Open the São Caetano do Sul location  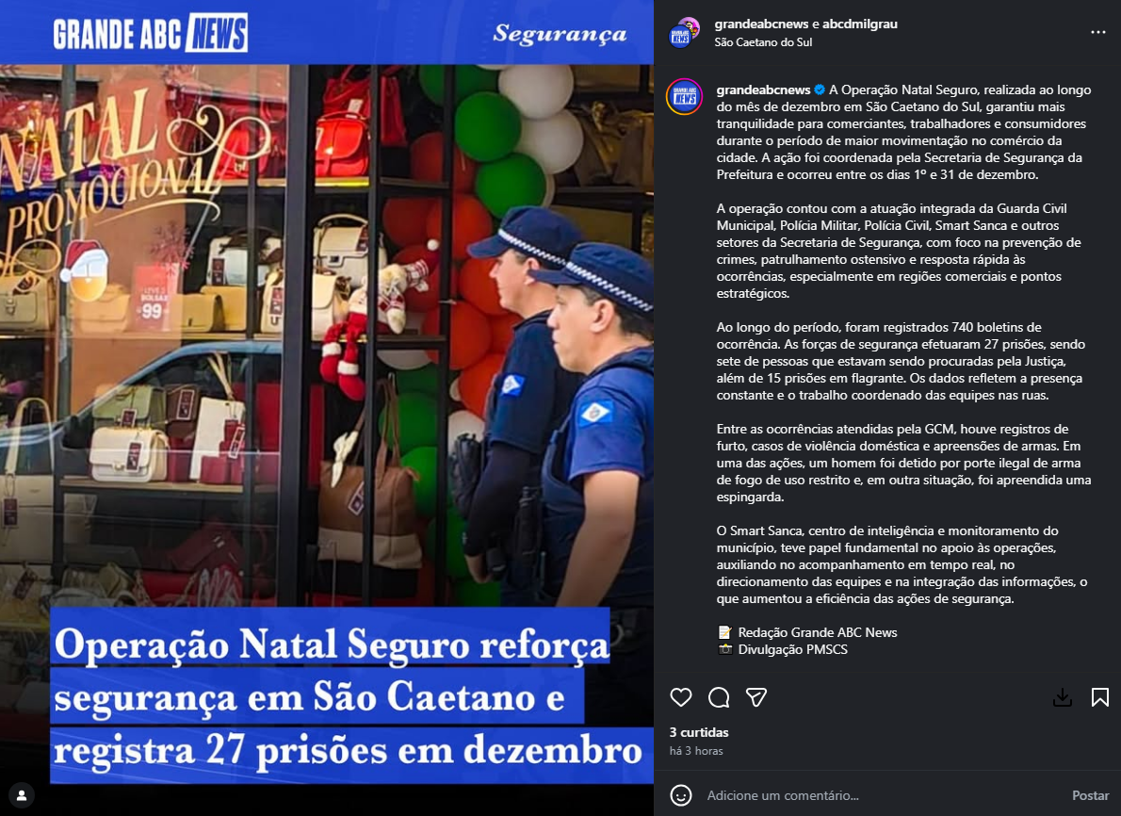click(x=763, y=42)
